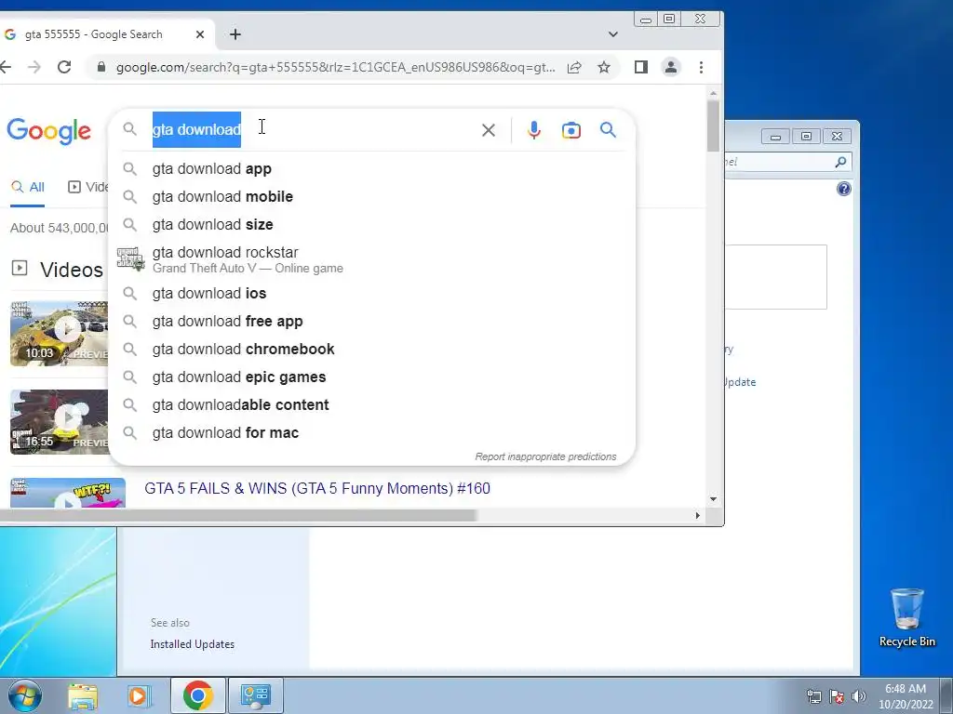This screenshot has height=714, width=953.
Task: Open Installed Updates link in Control Panel
Action: pyautogui.click(x=192, y=644)
